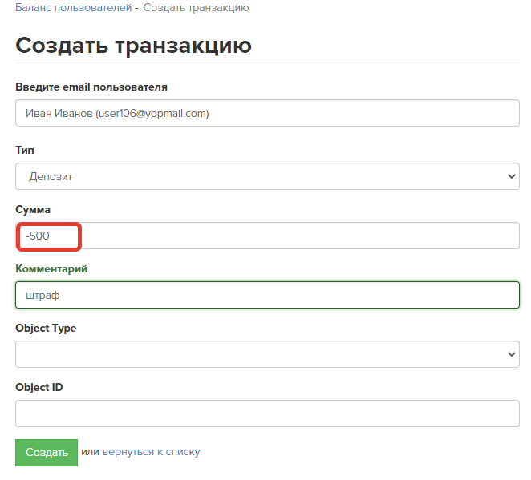Open the Тип dropdown showing Депозит
Image resolution: width=531 pixels, height=480 pixels.
[x=267, y=176]
